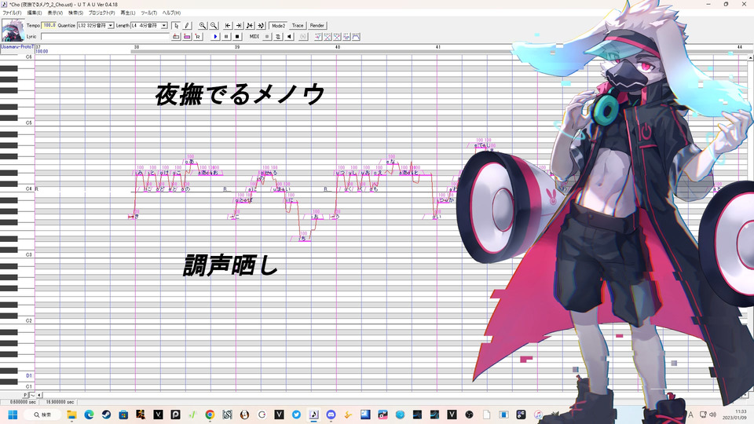Open the ツール(T) menu
754x424 pixels.
[148, 13]
